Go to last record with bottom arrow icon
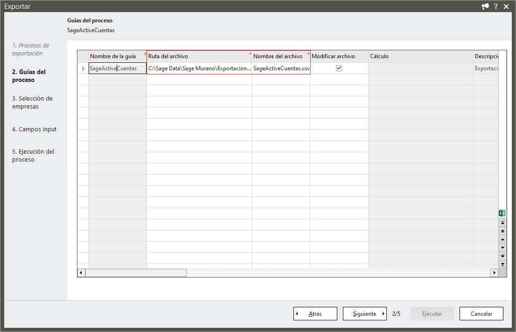 [x=502, y=264]
